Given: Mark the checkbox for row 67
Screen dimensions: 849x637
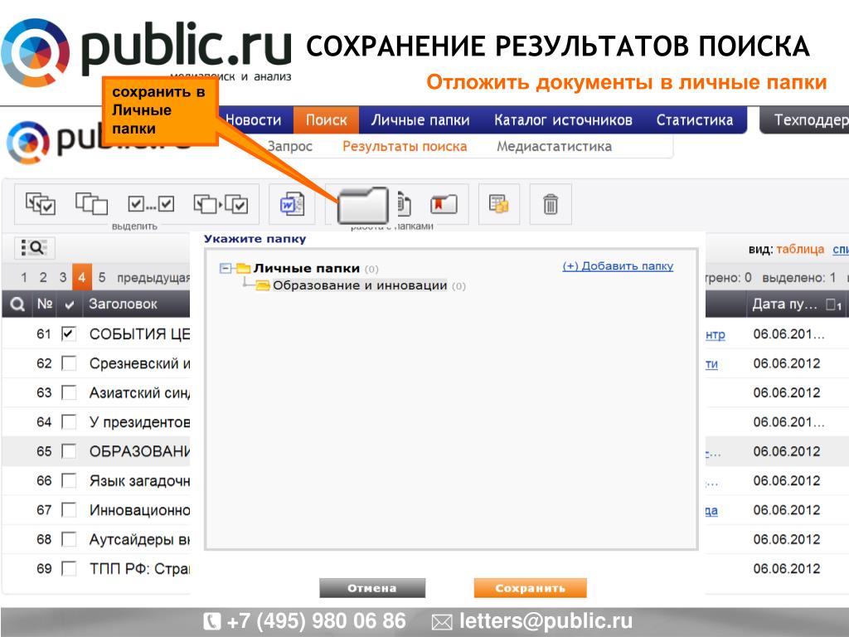Looking at the screenshot, I should click(x=69, y=510).
